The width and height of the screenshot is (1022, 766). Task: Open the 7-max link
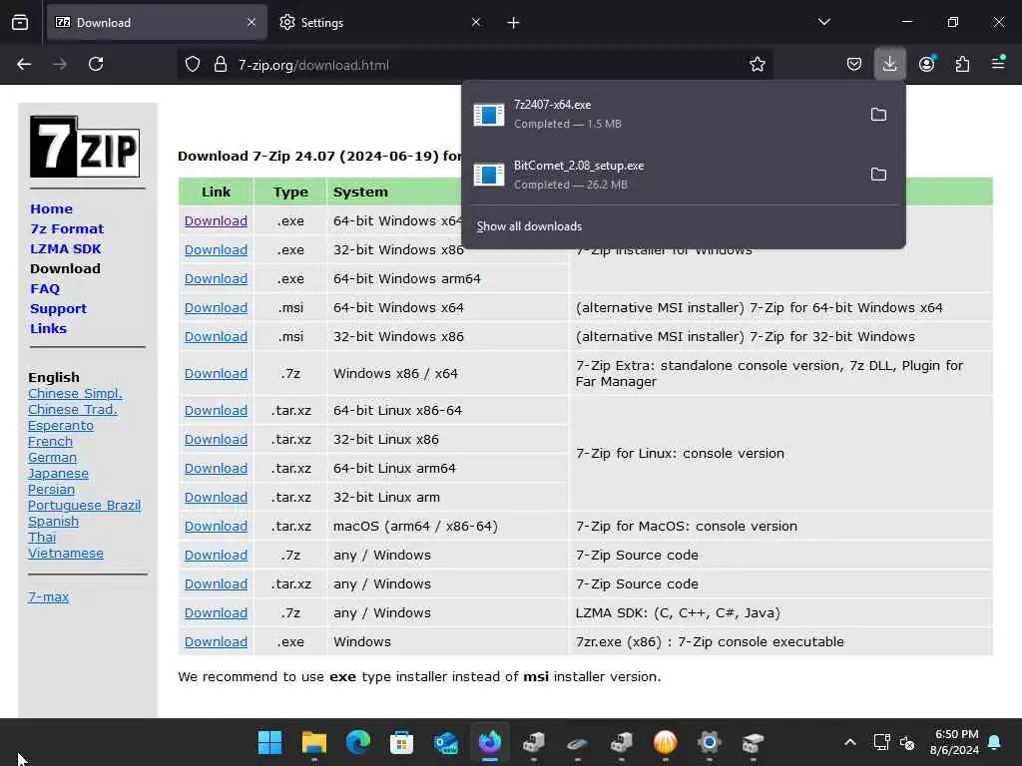tap(48, 596)
